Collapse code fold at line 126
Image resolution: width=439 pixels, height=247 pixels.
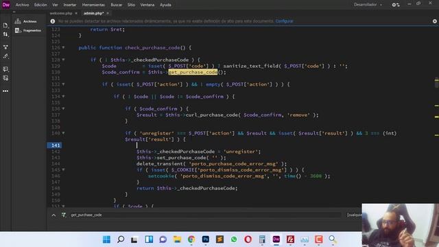click(x=63, y=47)
